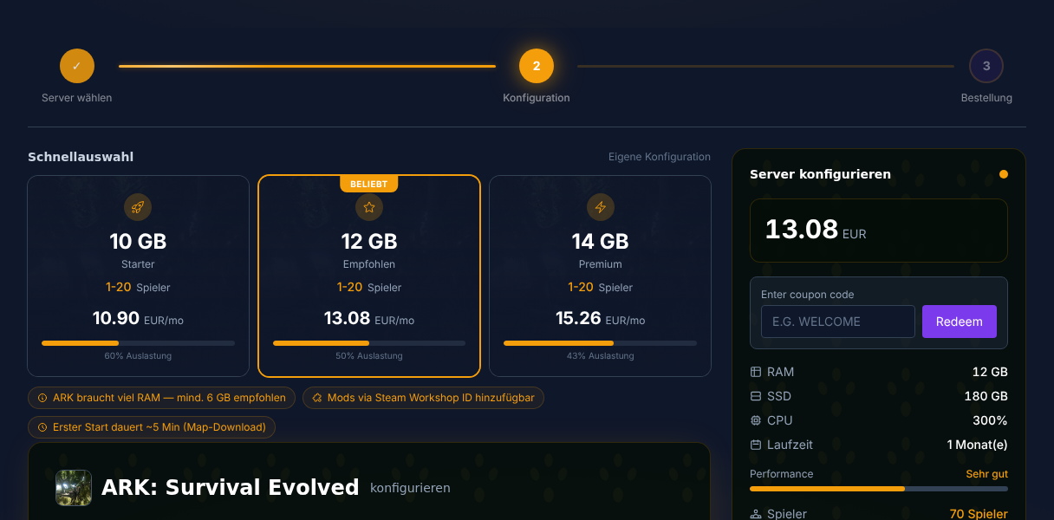This screenshot has width=1054, height=520.
Task: Click the ARK: Survival Evolved title
Action: 230,487
